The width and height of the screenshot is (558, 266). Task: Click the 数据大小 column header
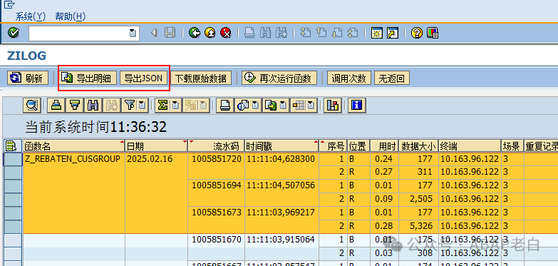pyautogui.click(x=418, y=146)
